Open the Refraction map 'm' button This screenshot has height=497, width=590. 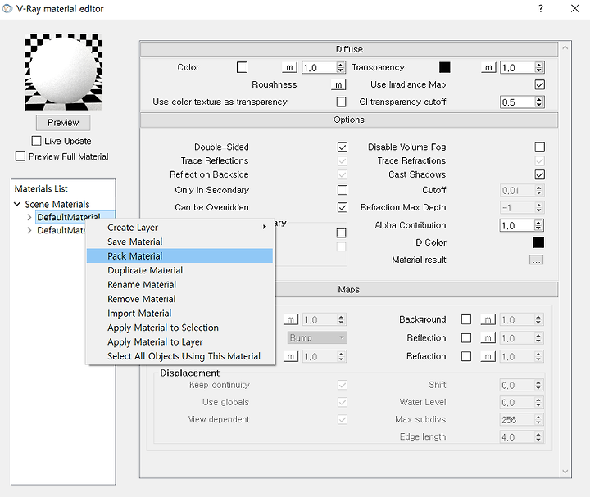488,356
